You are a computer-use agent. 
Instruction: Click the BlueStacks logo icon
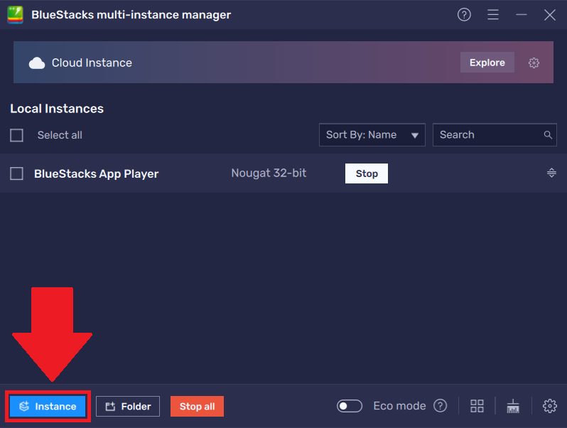coord(15,15)
